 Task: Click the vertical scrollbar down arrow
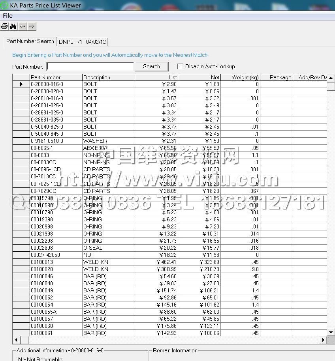tap(331, 333)
